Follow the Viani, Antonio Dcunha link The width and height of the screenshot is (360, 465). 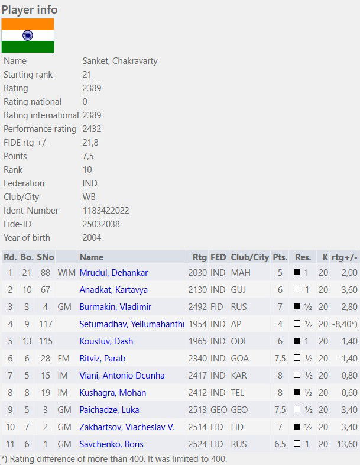click(x=122, y=376)
